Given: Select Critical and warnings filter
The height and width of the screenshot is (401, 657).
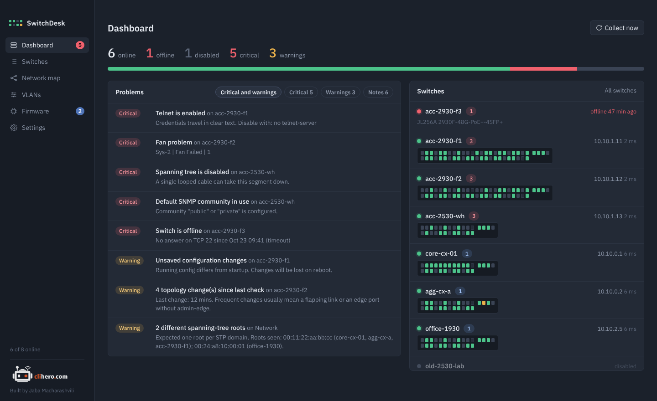Looking at the screenshot, I should [x=248, y=92].
